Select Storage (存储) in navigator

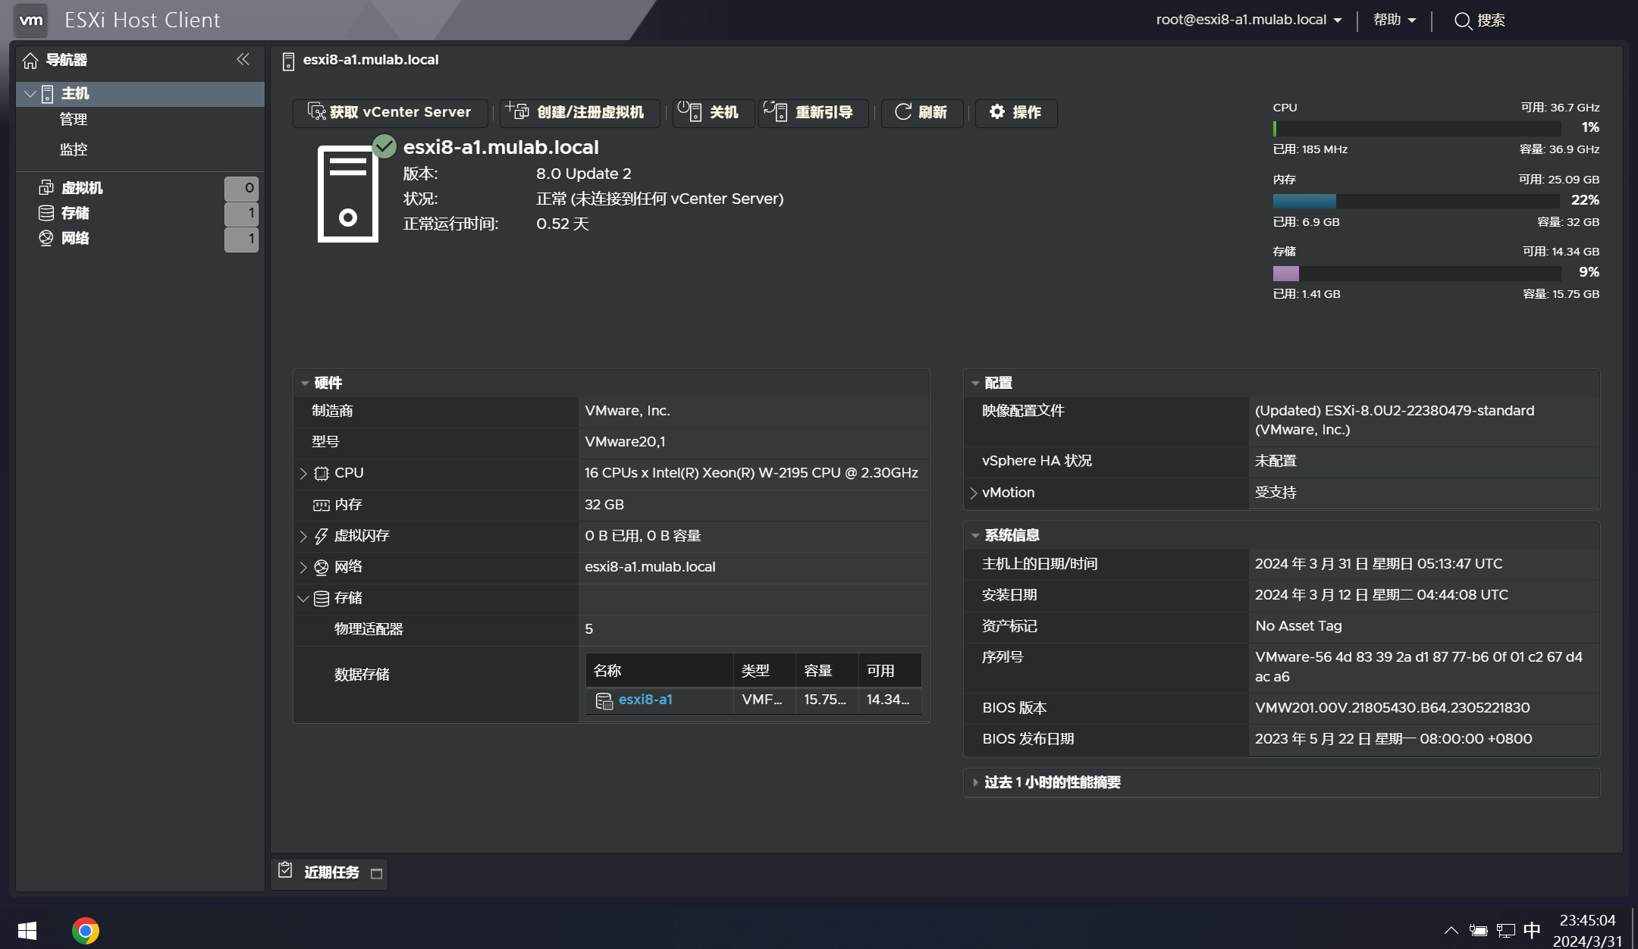(x=75, y=213)
